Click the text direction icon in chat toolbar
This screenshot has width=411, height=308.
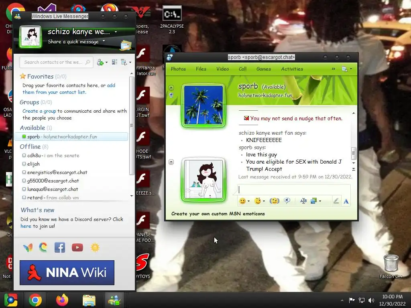(303, 201)
